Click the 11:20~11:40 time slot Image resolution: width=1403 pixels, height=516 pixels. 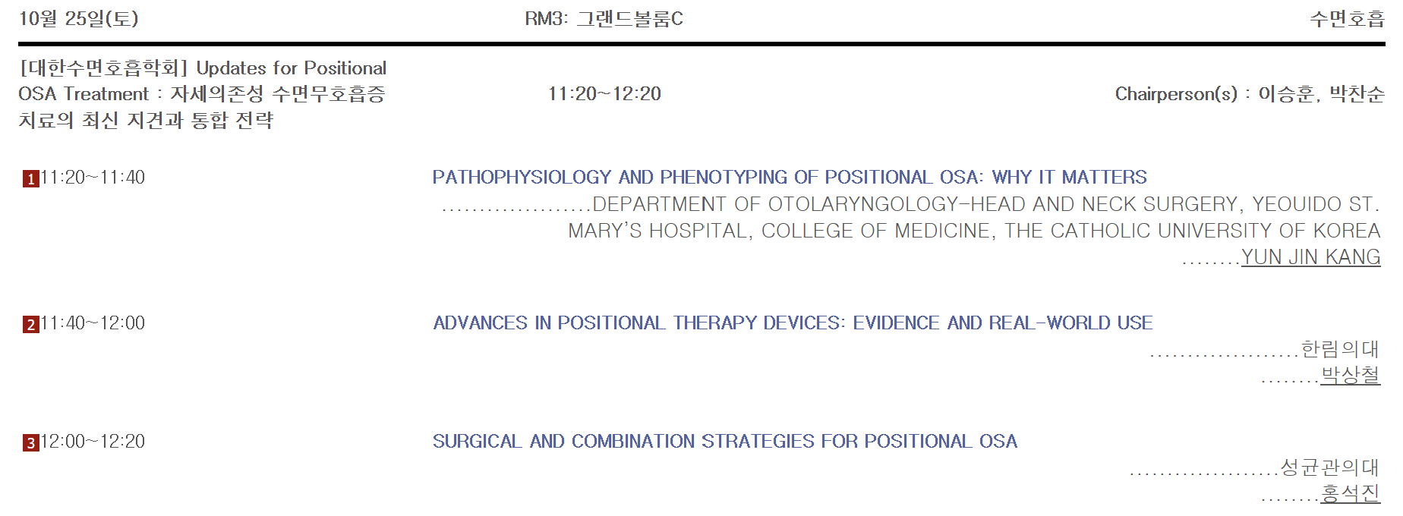pyautogui.click(x=93, y=178)
